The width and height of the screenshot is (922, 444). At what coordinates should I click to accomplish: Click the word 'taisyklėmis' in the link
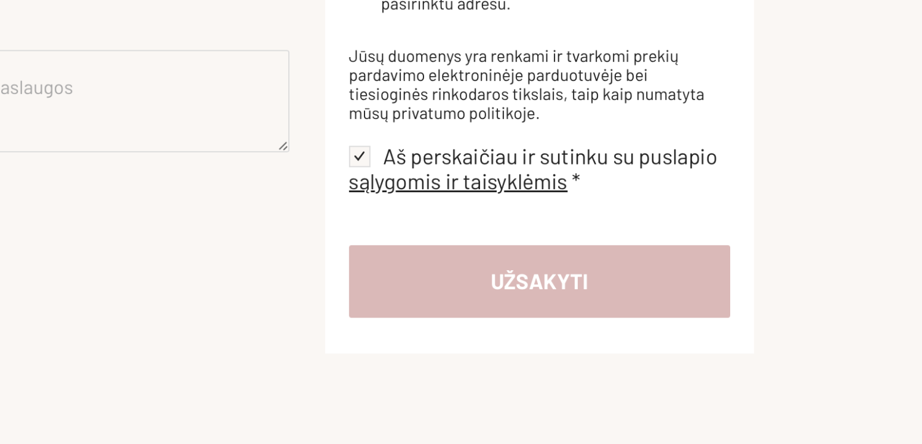coord(515,182)
